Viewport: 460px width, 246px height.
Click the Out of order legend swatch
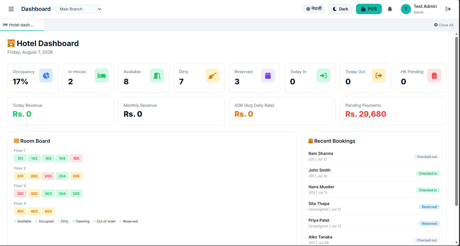pos(95,221)
